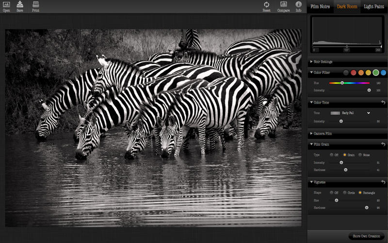Click the Store Own Creation button
388x243 pixels.
(366, 236)
